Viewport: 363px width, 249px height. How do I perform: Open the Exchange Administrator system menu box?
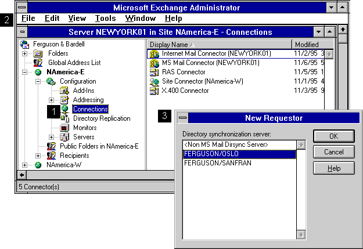click(22, 8)
